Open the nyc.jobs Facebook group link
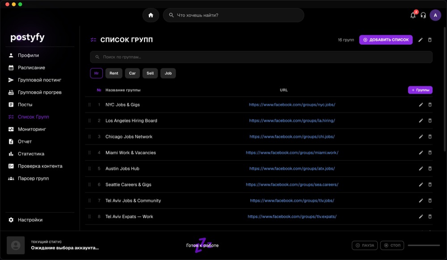 click(292, 105)
